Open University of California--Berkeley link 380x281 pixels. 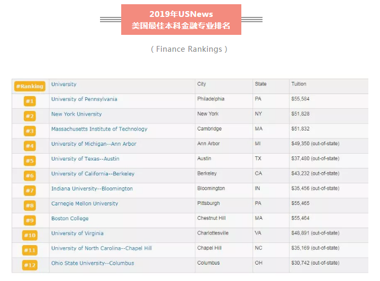pos(93,174)
